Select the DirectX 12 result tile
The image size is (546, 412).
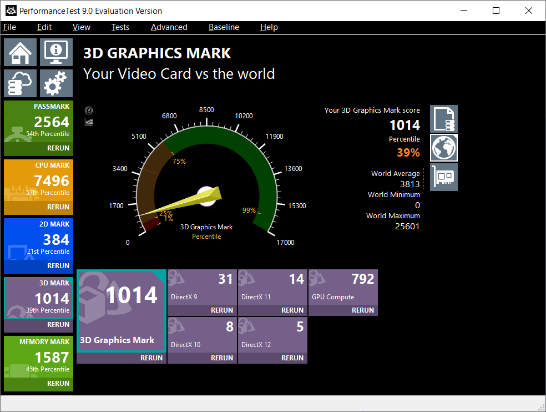[272, 335]
